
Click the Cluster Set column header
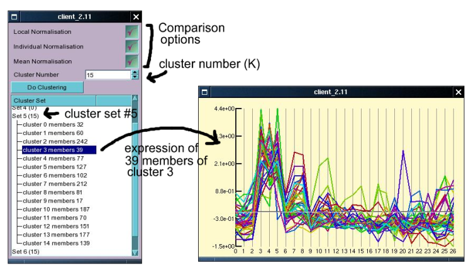click(53, 100)
